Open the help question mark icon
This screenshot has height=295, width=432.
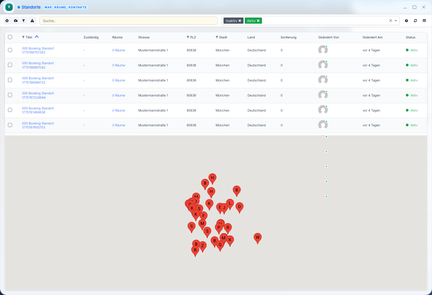click(x=406, y=21)
